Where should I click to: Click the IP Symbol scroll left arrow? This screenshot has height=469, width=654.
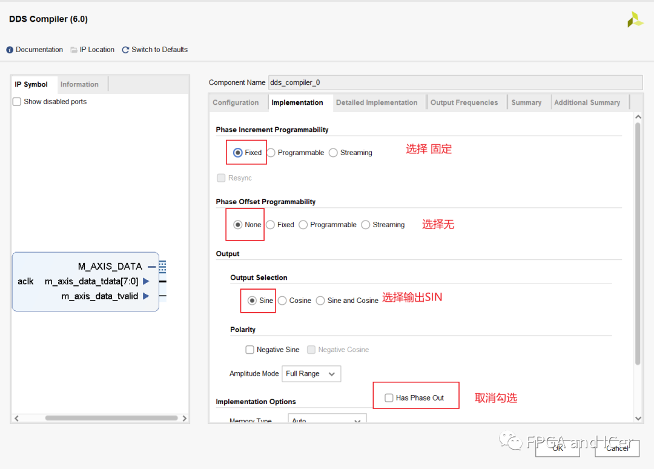17,418
